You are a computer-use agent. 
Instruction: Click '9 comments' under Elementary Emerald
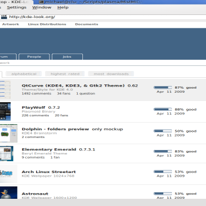click(33, 158)
